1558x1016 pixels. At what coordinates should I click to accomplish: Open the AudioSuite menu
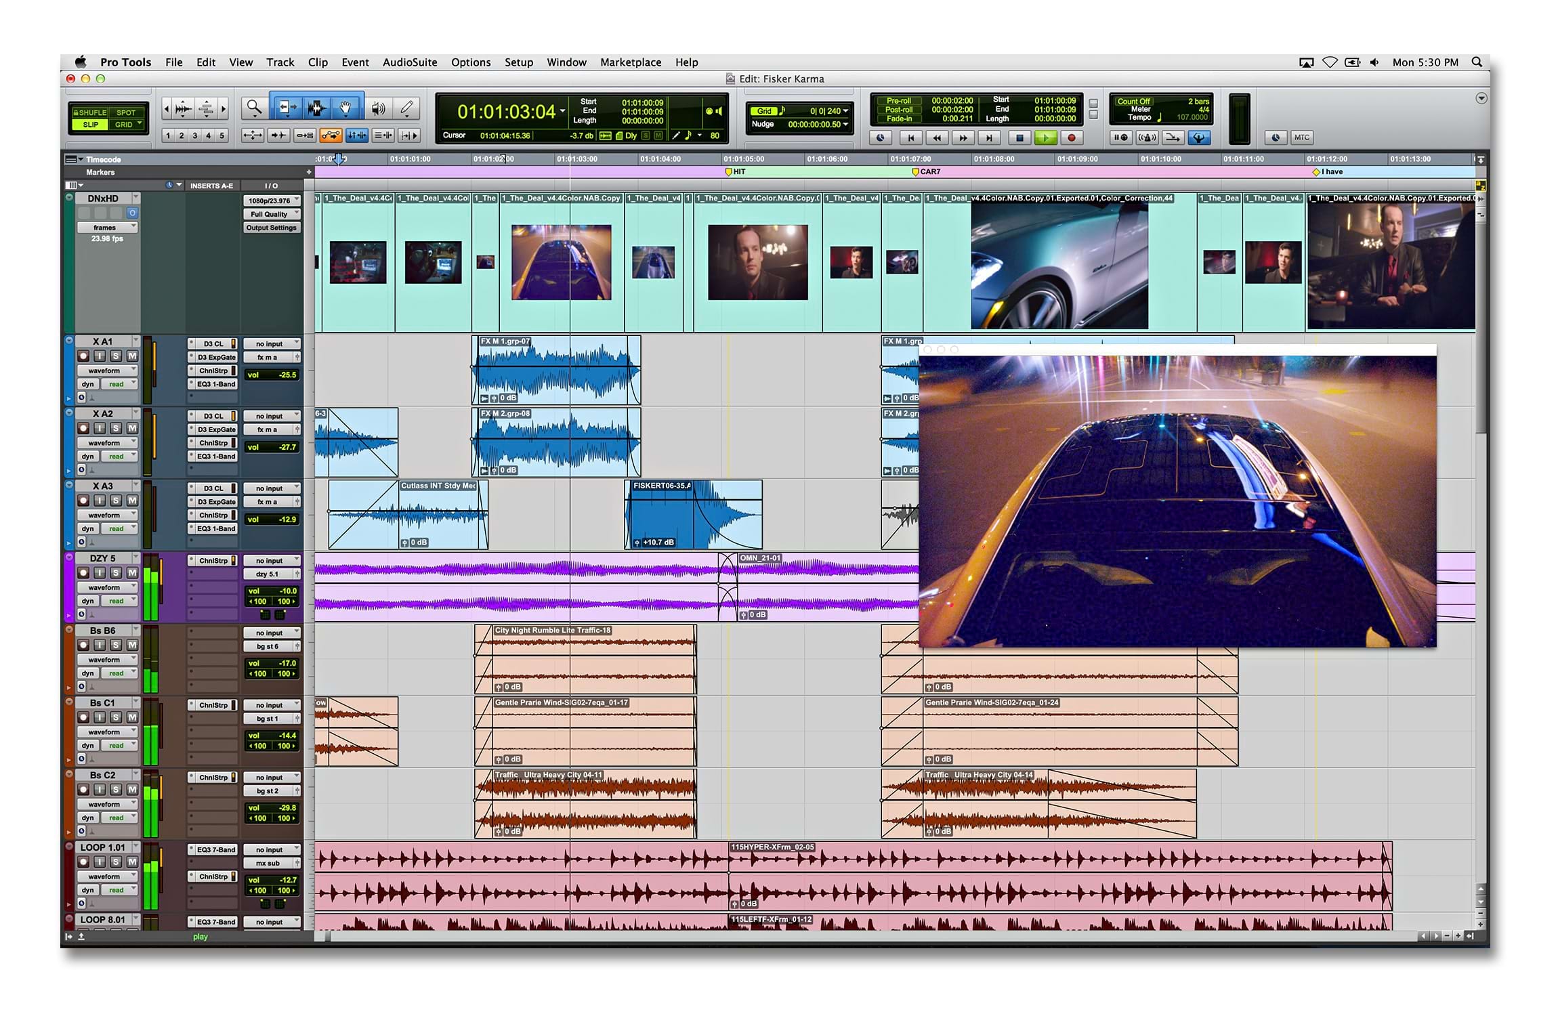(409, 62)
